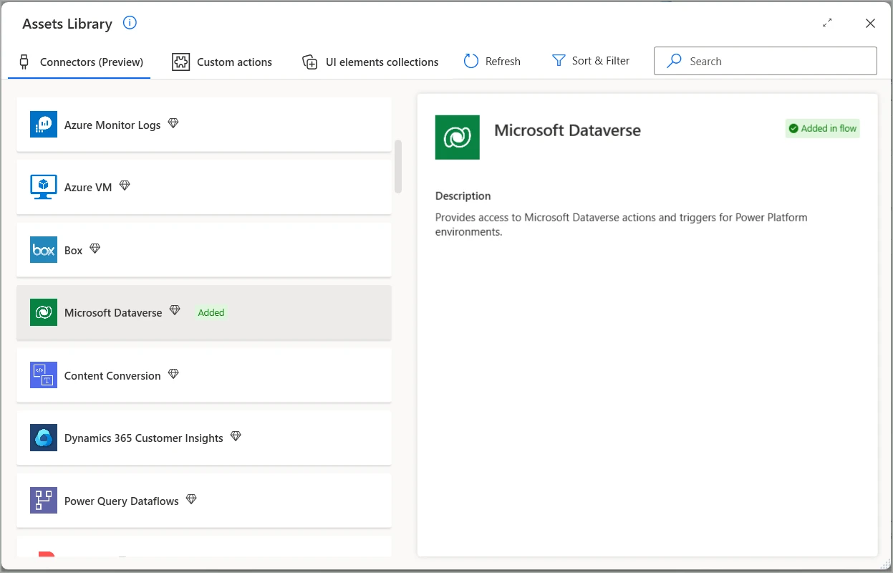The height and width of the screenshot is (573, 893).
Task: Click the Content Conversion connector icon
Action: [x=44, y=375]
